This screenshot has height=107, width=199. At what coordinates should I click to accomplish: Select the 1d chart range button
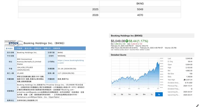(x=115, y=94)
